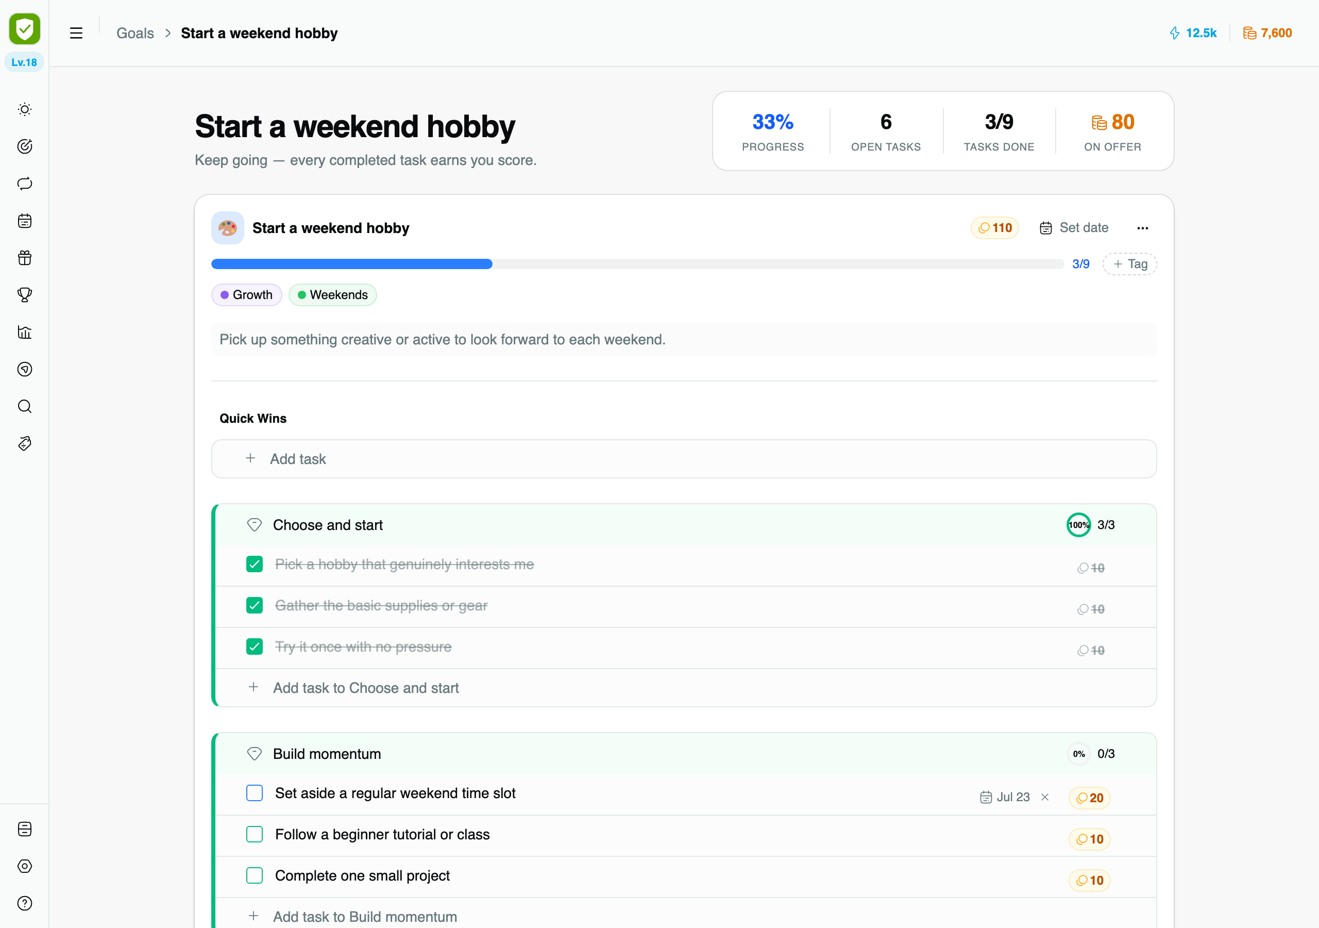Remove the Jul 23 date with X

[x=1045, y=797]
